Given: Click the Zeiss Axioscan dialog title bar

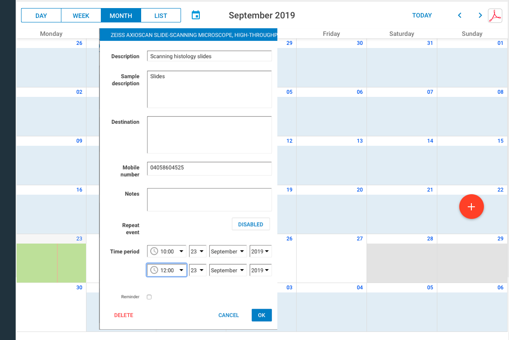Looking at the screenshot, I should pos(188,35).
